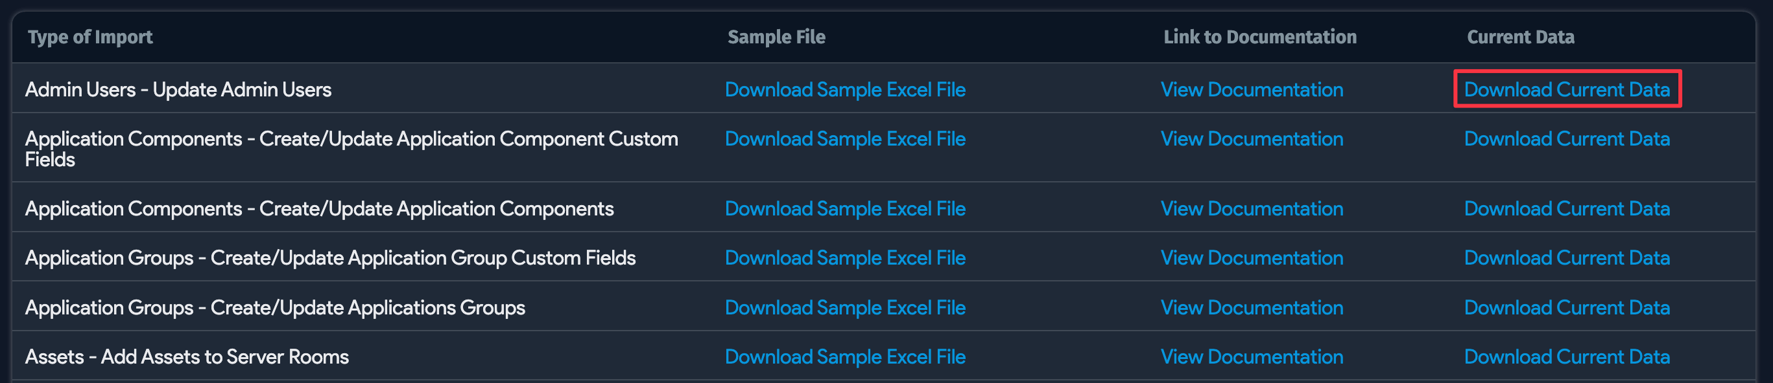
Task: Download Sample Excel File for Create/Update Application Components
Action: point(846,209)
